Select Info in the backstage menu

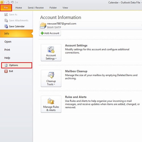(16, 34)
